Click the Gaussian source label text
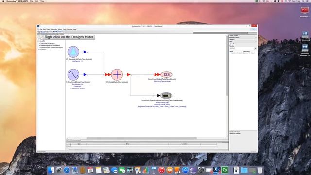The height and width of the screenshot is (175, 311). [79, 59]
